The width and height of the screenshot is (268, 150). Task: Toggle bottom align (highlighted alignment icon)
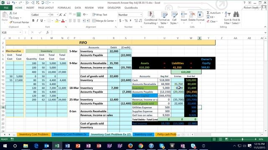[x=79, y=15]
